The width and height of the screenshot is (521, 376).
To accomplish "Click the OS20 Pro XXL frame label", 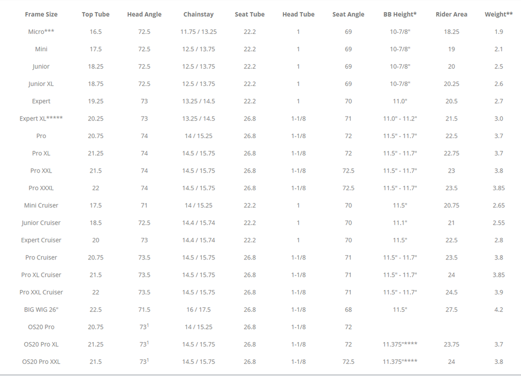I will (x=41, y=362).
